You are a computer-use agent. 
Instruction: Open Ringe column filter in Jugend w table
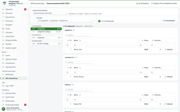pyautogui.click(x=143, y=40)
